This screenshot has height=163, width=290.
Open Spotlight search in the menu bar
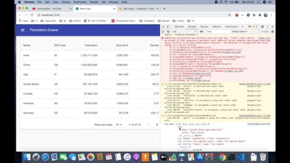tap(258, 2)
